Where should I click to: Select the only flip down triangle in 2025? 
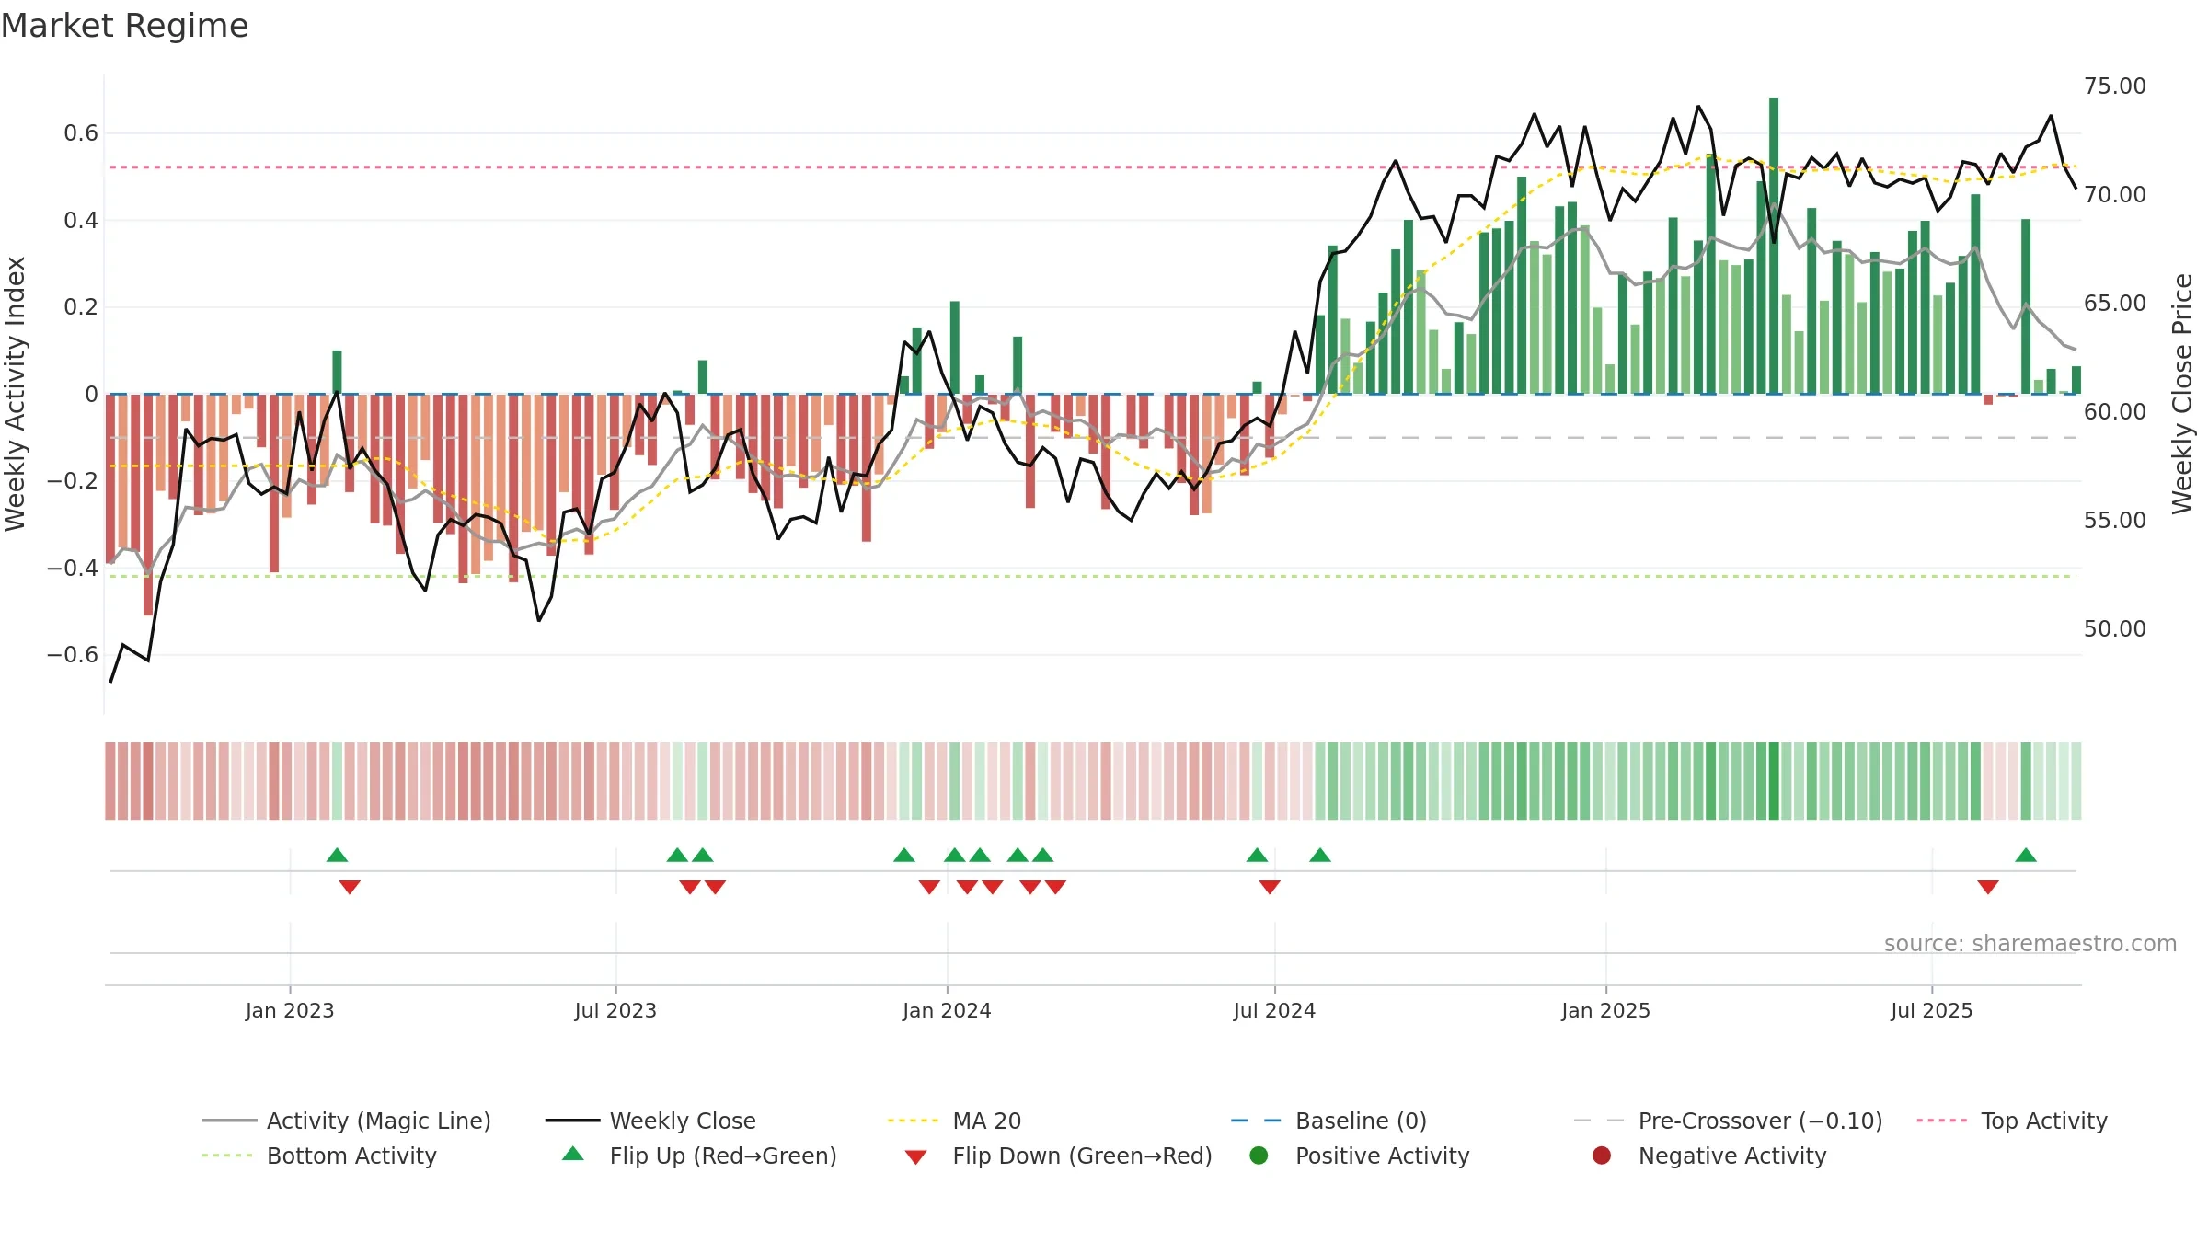1988,887
